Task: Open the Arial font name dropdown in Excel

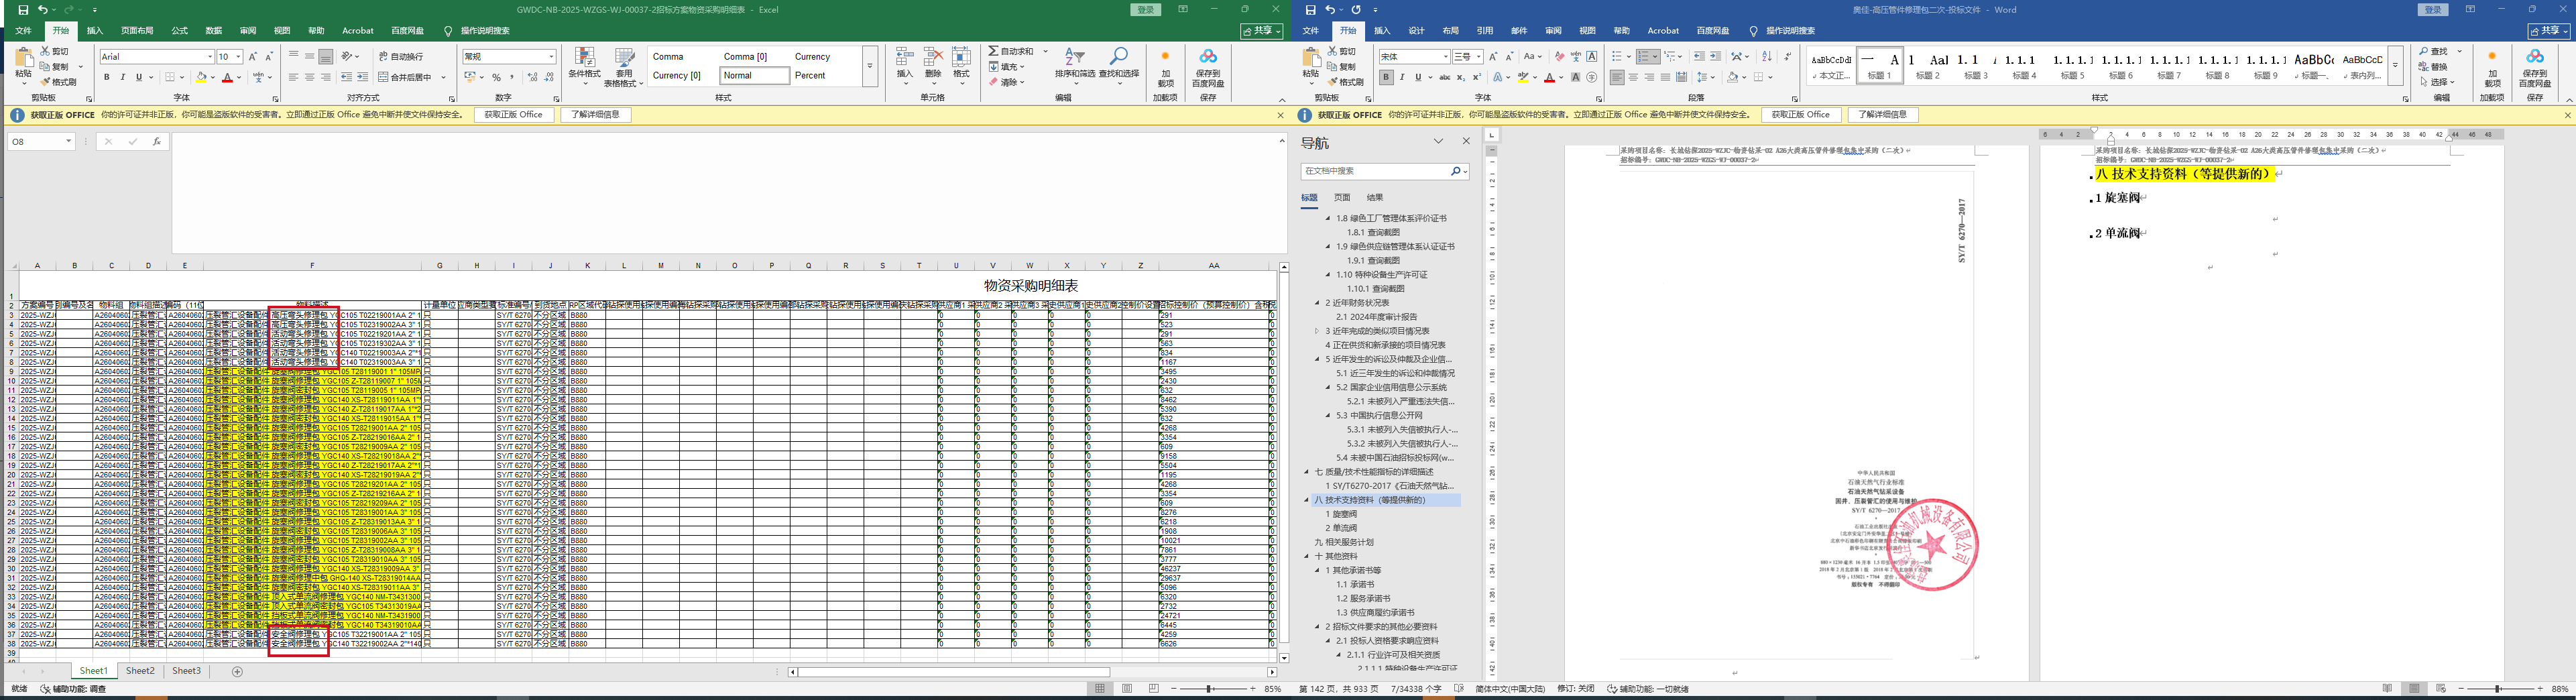Action: 210,57
